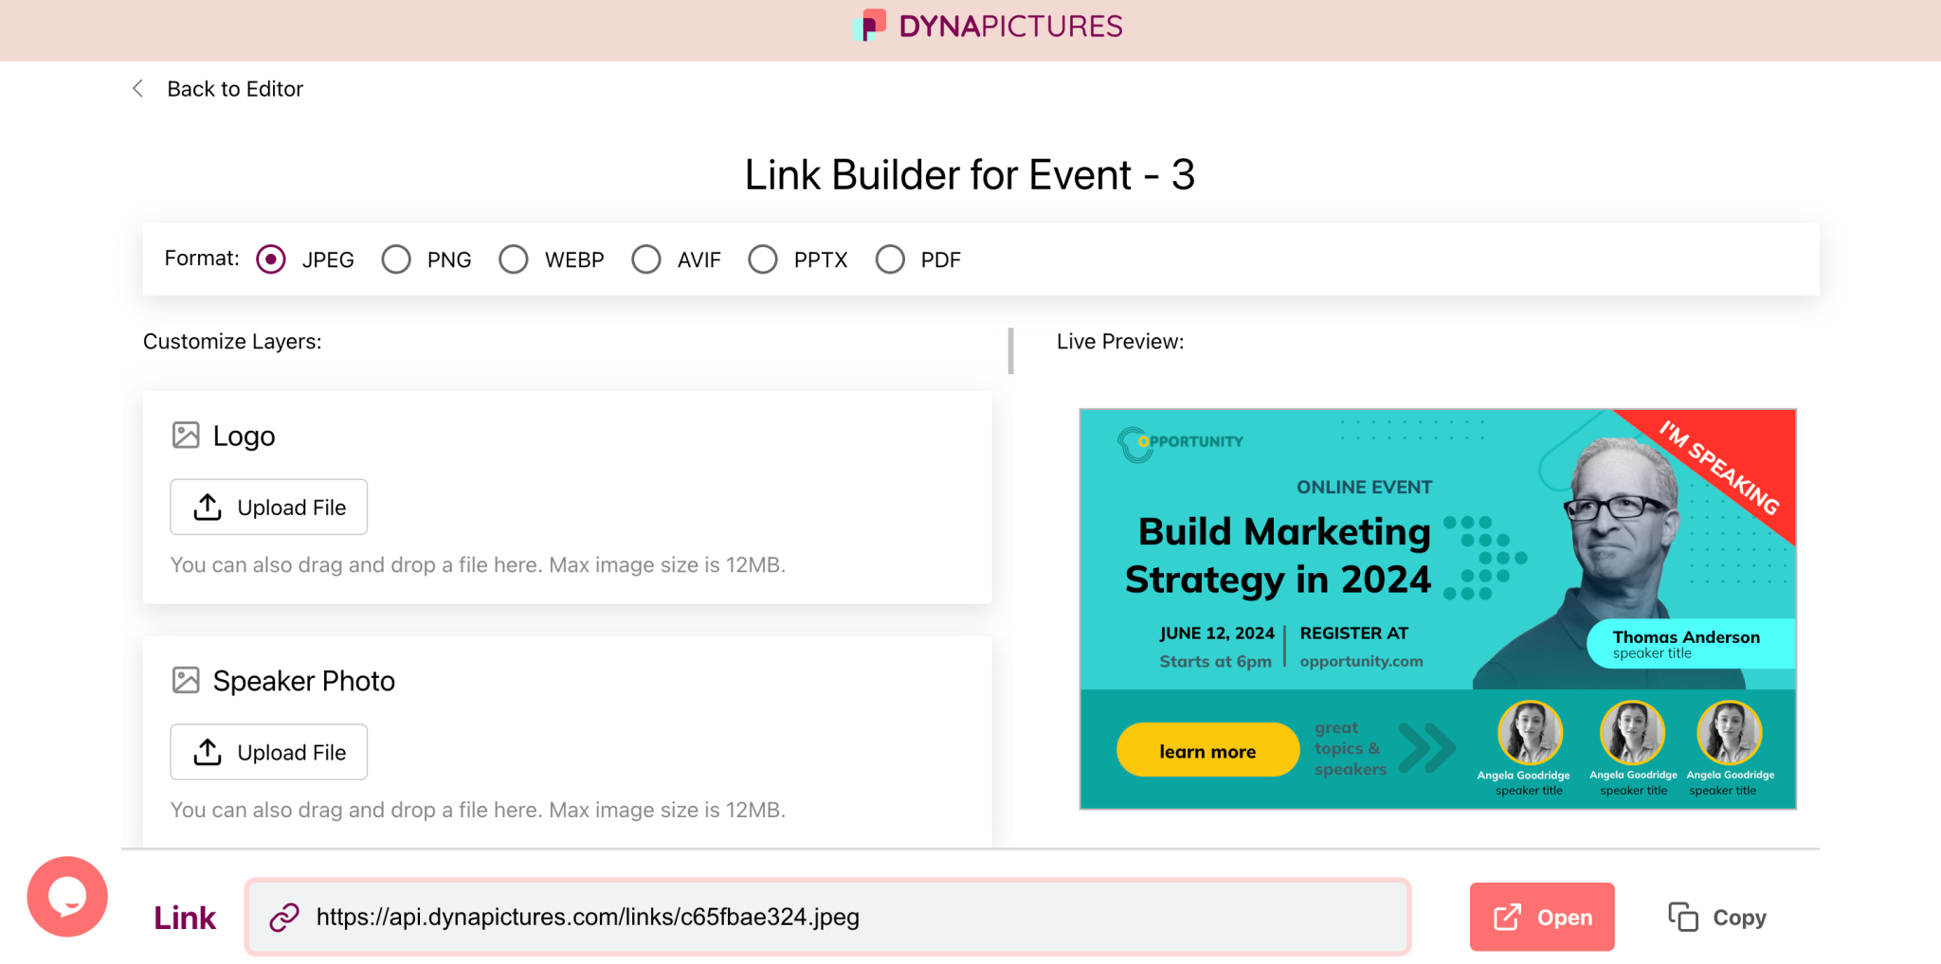The height and width of the screenshot is (964, 1941).
Task: Open the generated link in new tab
Action: tap(1542, 917)
